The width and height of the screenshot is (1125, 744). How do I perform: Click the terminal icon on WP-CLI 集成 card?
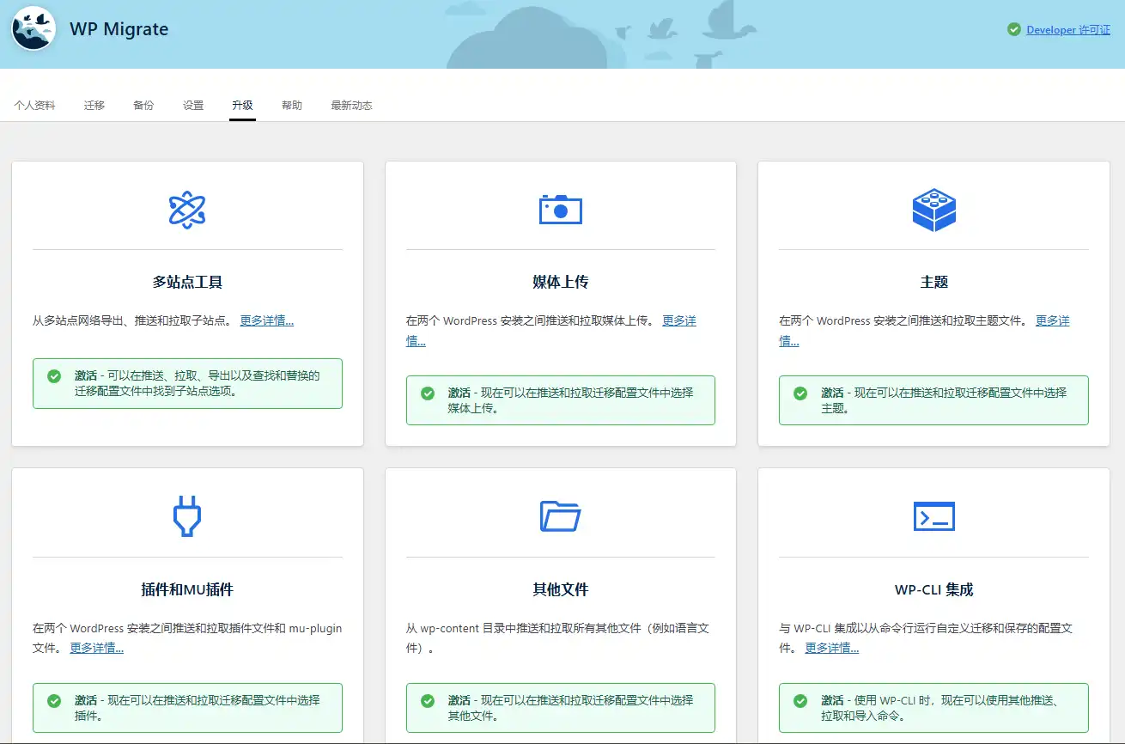933,515
